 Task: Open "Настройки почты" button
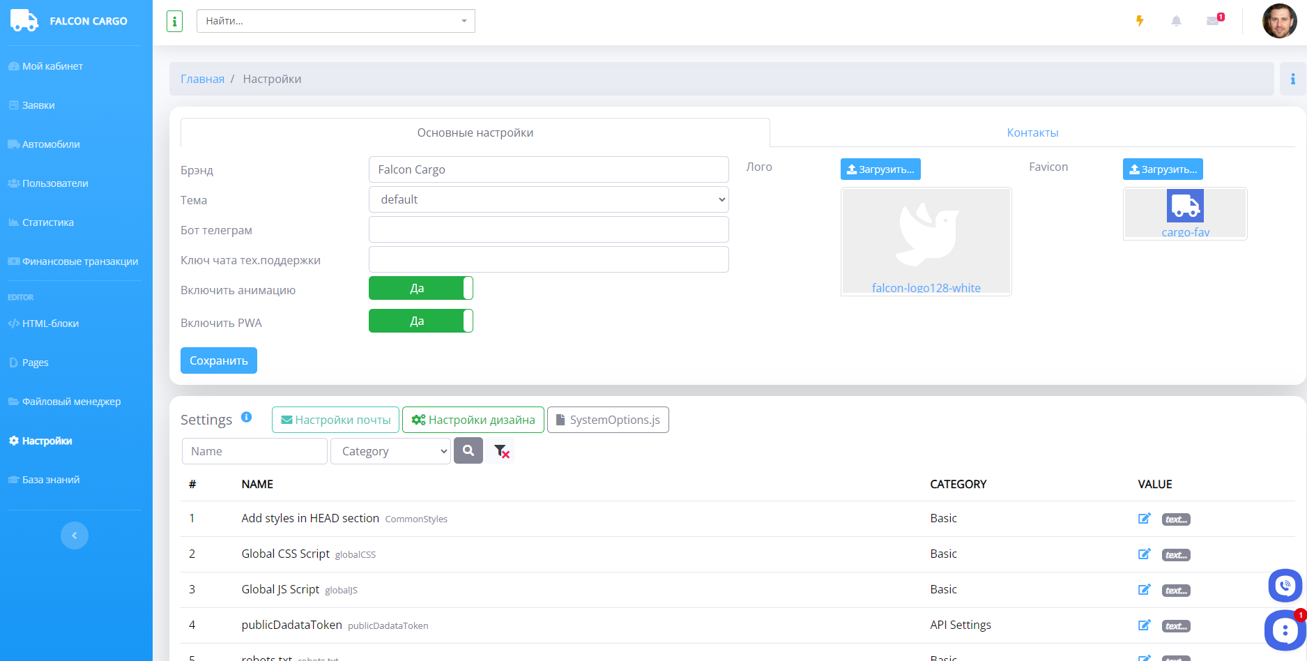[x=335, y=420]
